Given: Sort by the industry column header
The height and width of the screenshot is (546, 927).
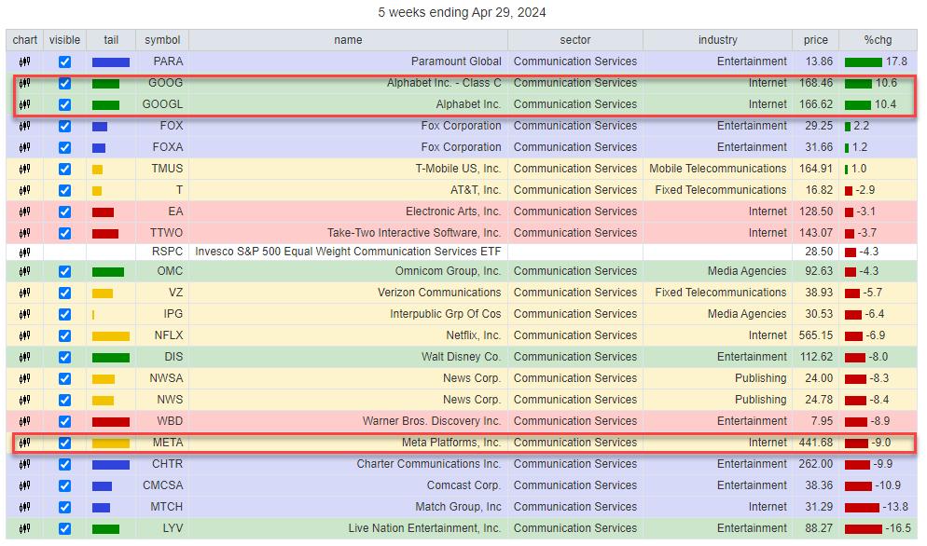Looking at the screenshot, I should (717, 40).
